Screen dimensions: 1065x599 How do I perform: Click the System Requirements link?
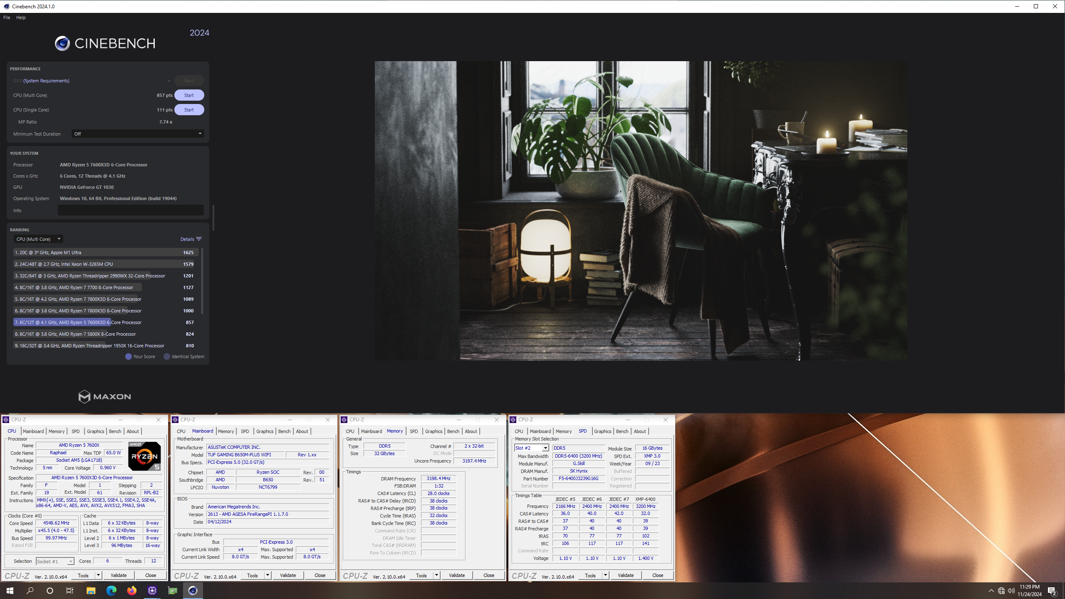(46, 81)
